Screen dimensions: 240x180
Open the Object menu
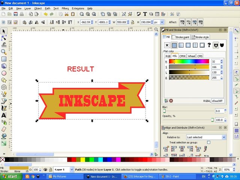tap(38, 8)
